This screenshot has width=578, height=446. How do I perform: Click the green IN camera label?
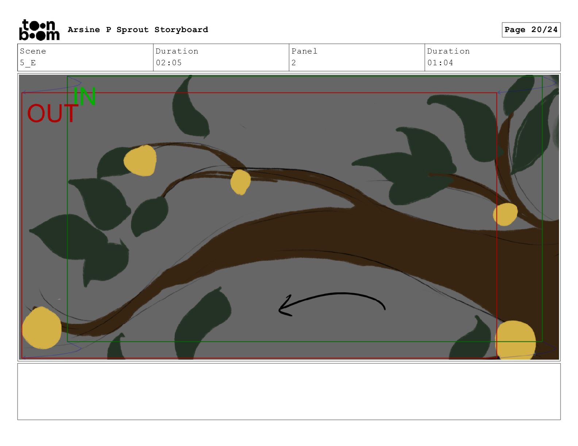pyautogui.click(x=85, y=97)
